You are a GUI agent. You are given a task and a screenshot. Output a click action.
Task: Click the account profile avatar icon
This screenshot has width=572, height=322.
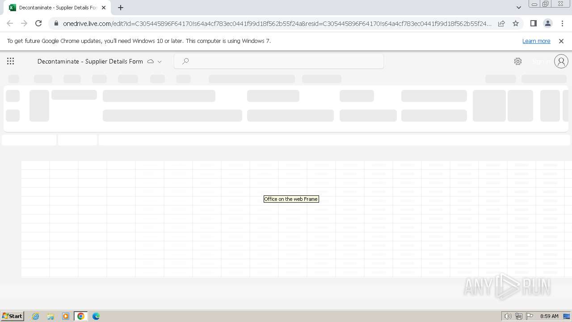pos(561,61)
